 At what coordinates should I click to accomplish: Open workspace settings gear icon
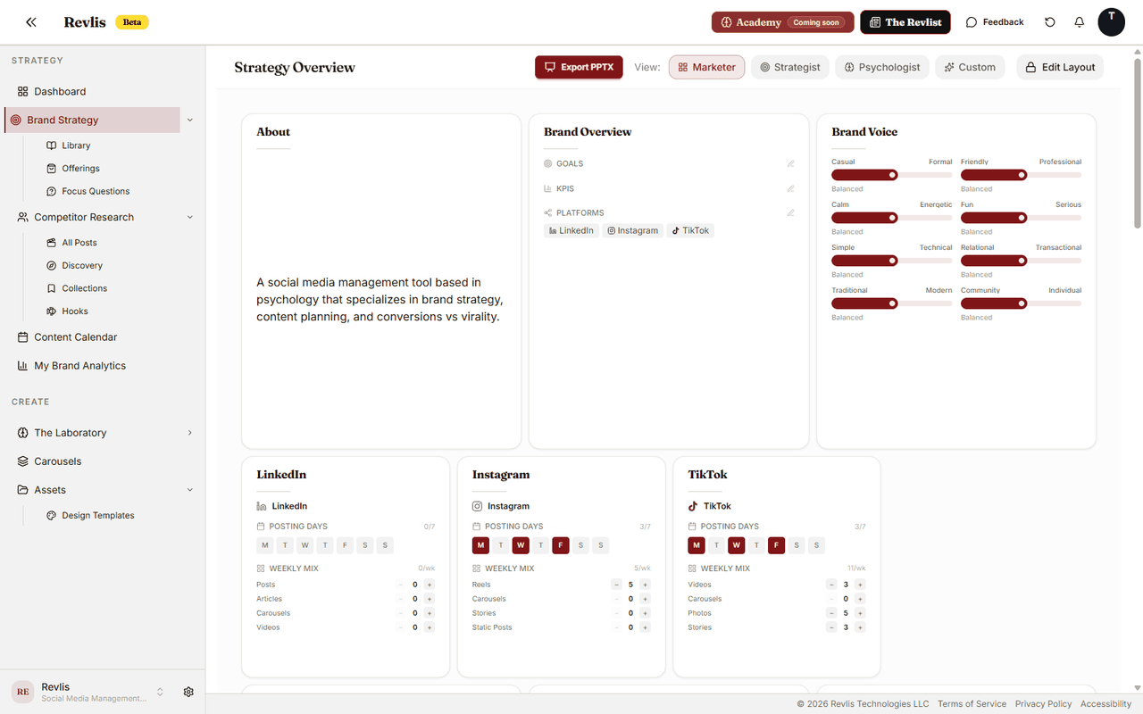pyautogui.click(x=188, y=692)
